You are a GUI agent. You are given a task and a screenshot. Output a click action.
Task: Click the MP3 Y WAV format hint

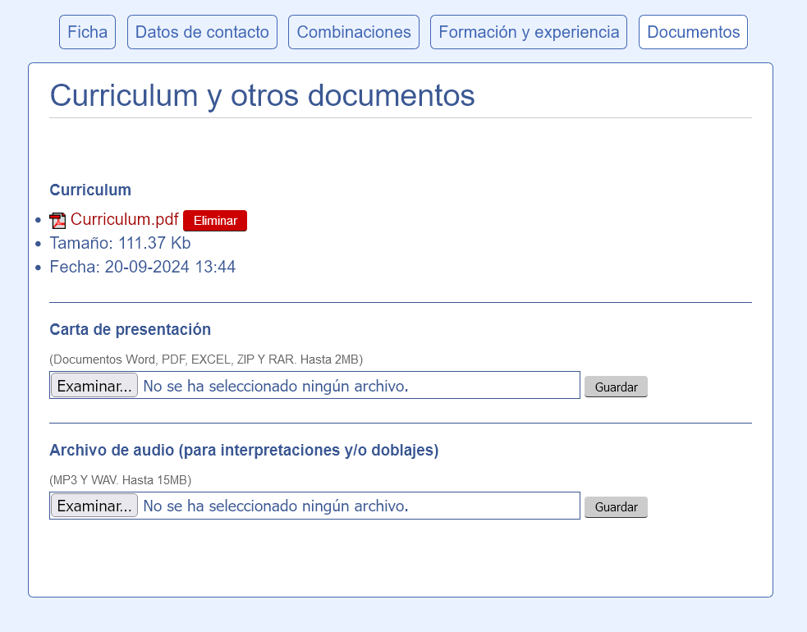pyautogui.click(x=120, y=479)
